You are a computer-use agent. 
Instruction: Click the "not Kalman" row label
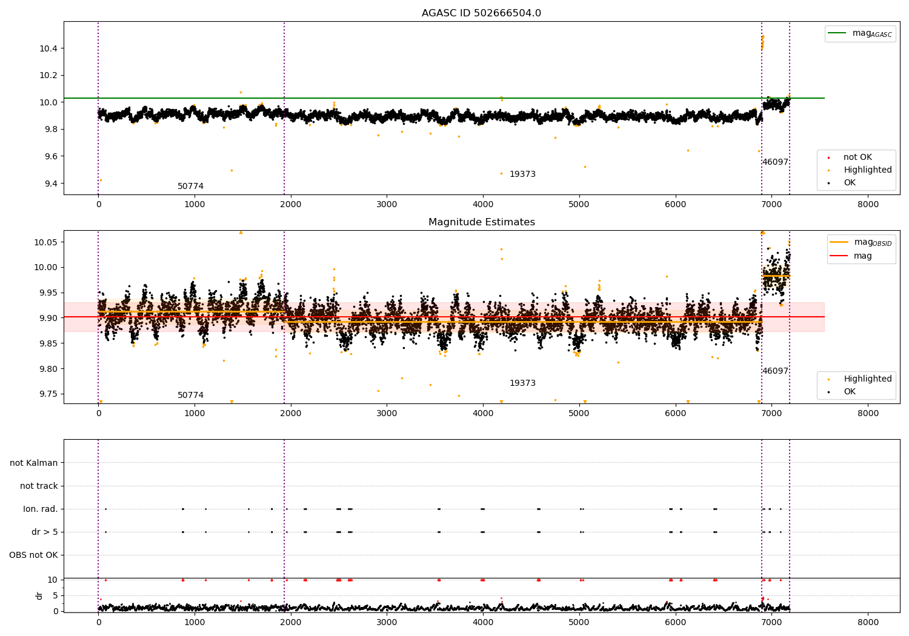[x=34, y=463]
